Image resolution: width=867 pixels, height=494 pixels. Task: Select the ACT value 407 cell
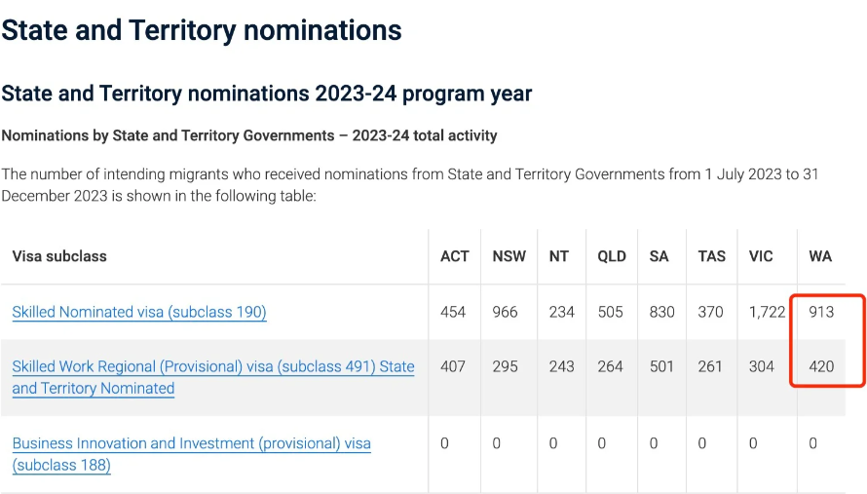453,366
